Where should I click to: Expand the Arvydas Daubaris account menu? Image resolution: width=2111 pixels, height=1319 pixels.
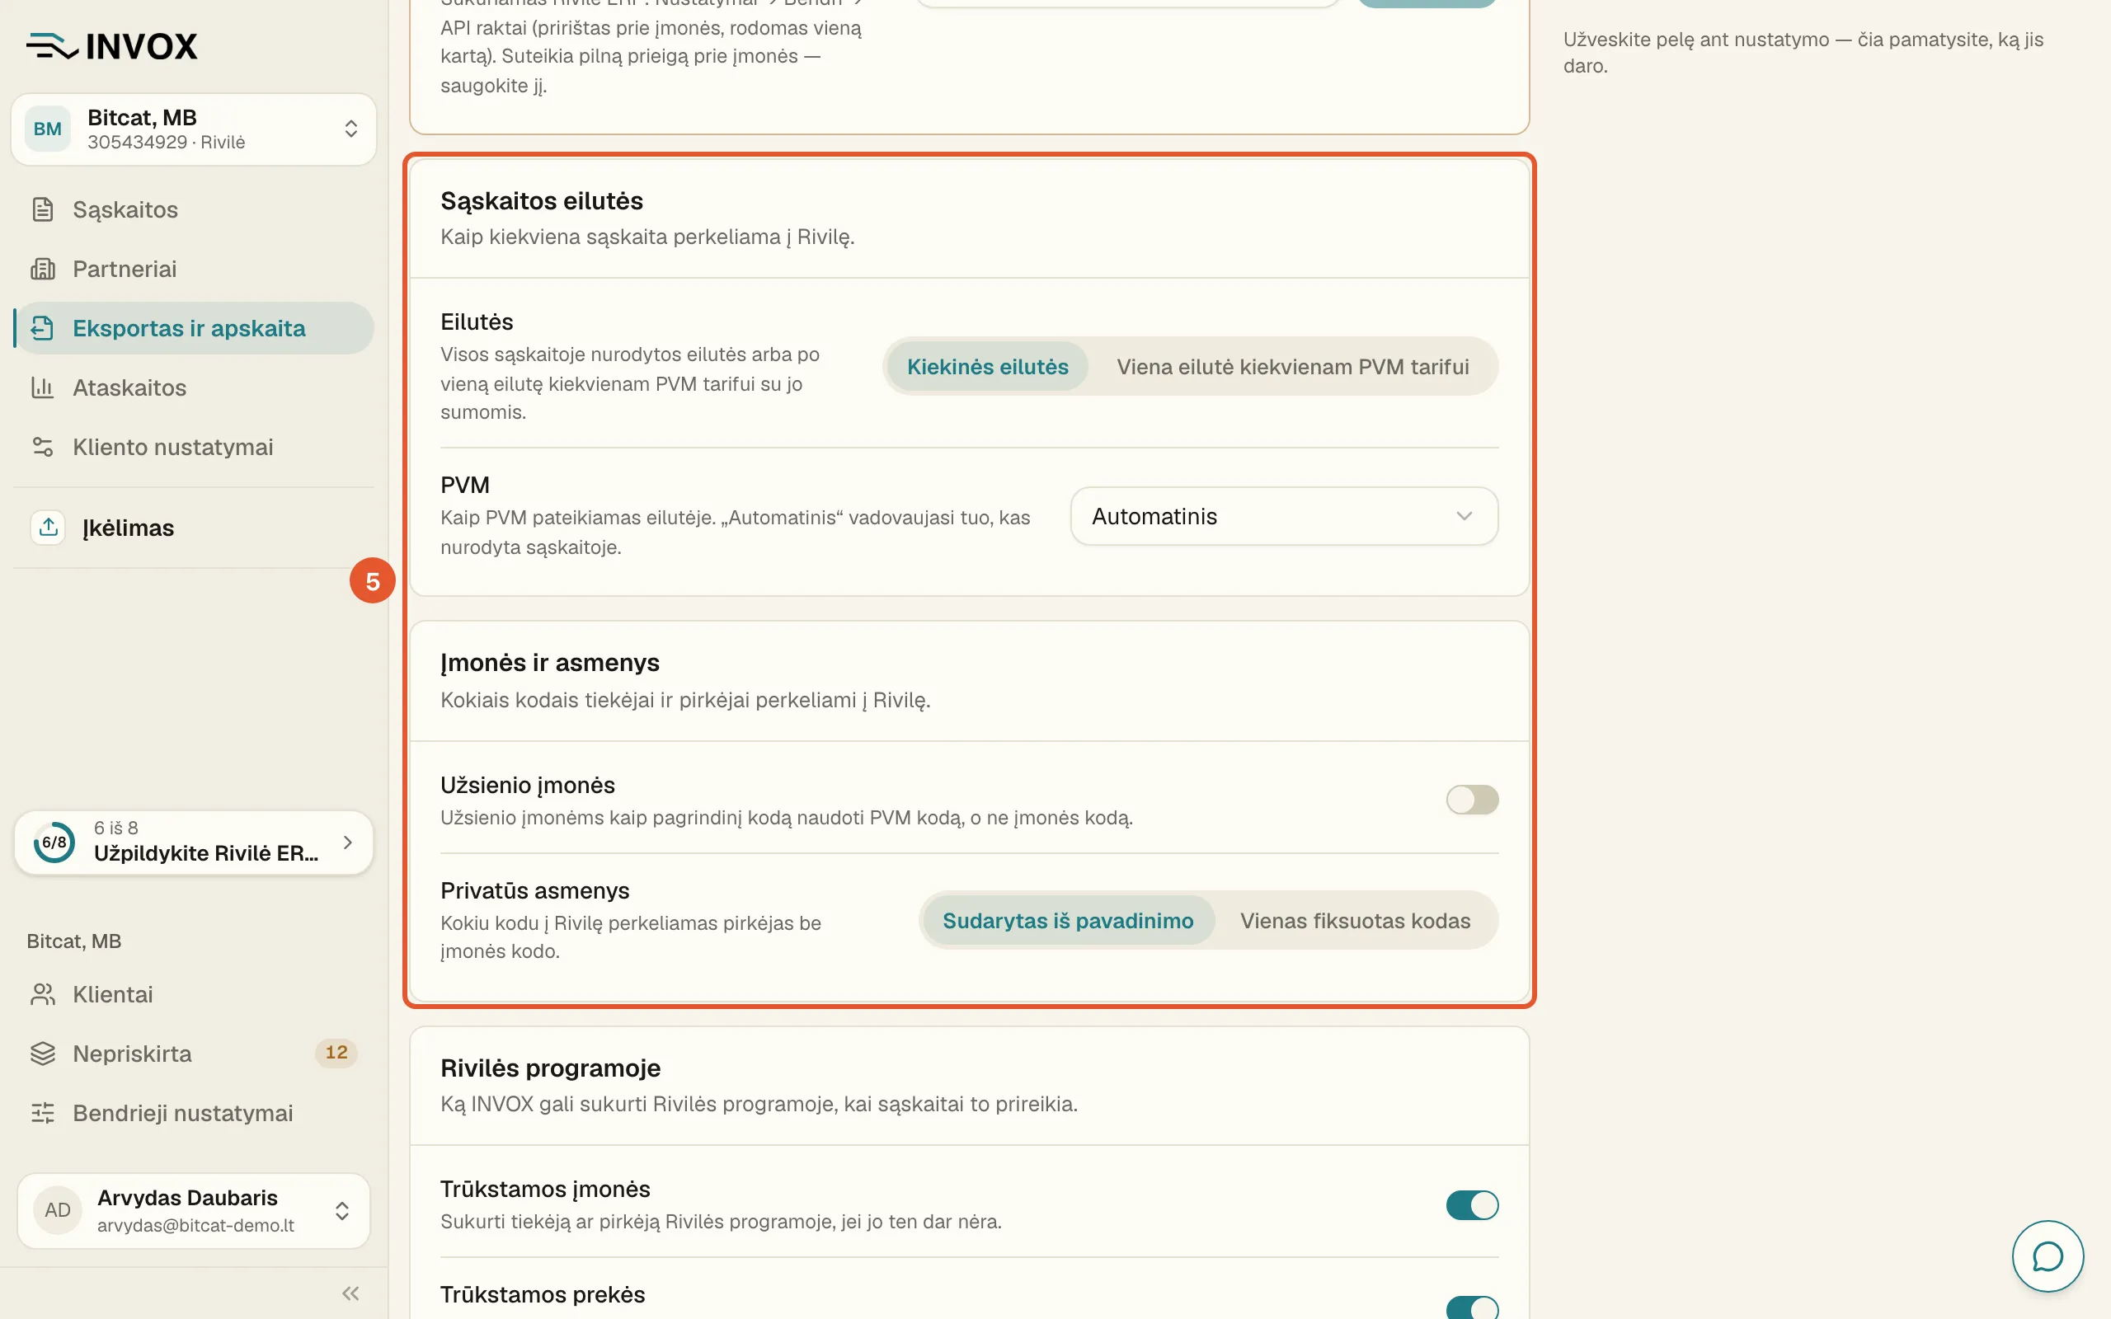pos(194,1210)
